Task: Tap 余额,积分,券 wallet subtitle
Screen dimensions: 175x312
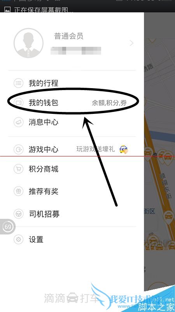Action: click(x=109, y=103)
